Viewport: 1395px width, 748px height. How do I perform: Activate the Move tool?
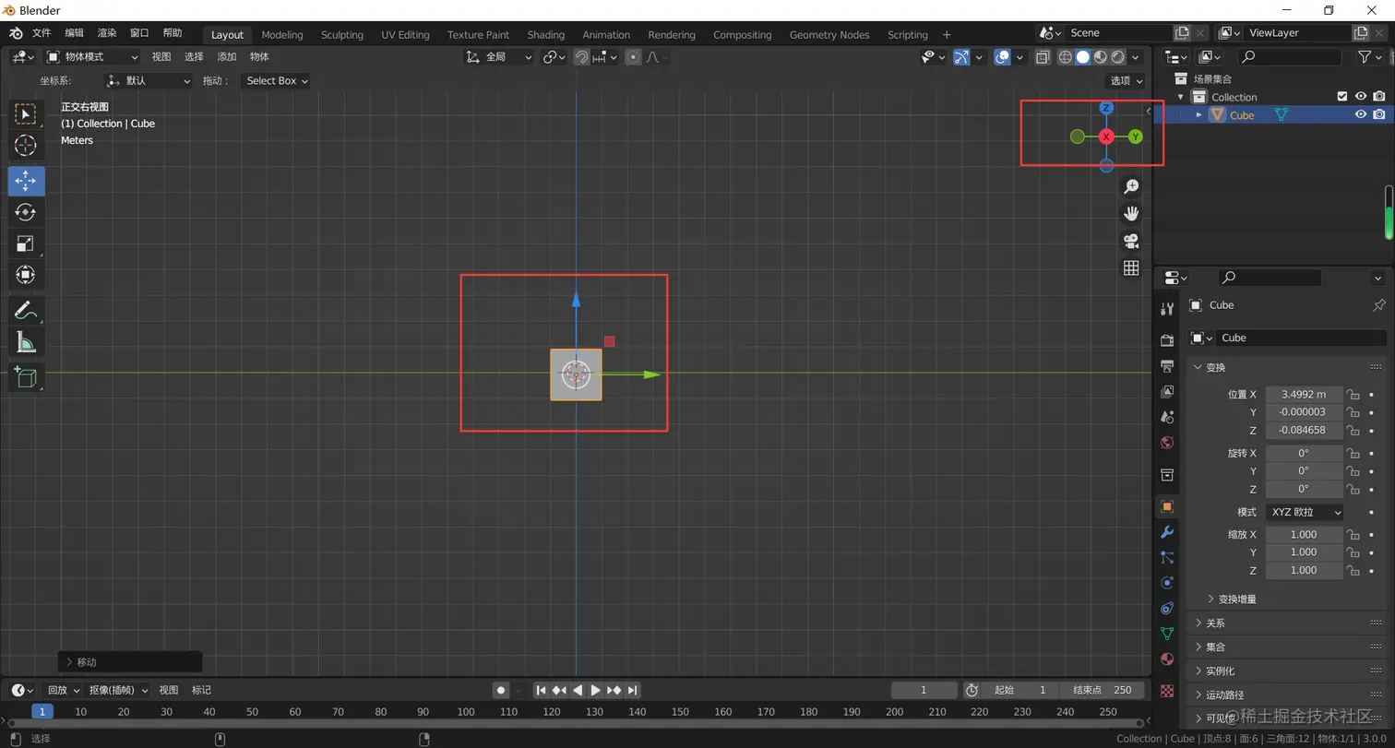[x=26, y=181]
